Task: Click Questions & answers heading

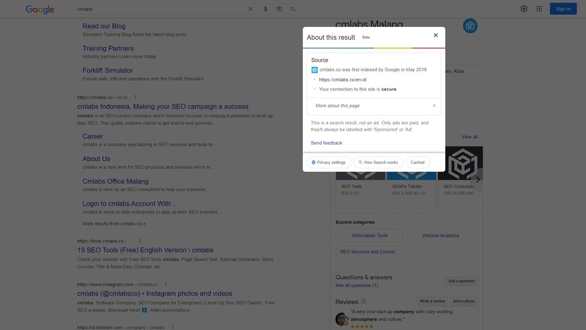Action: [364, 277]
